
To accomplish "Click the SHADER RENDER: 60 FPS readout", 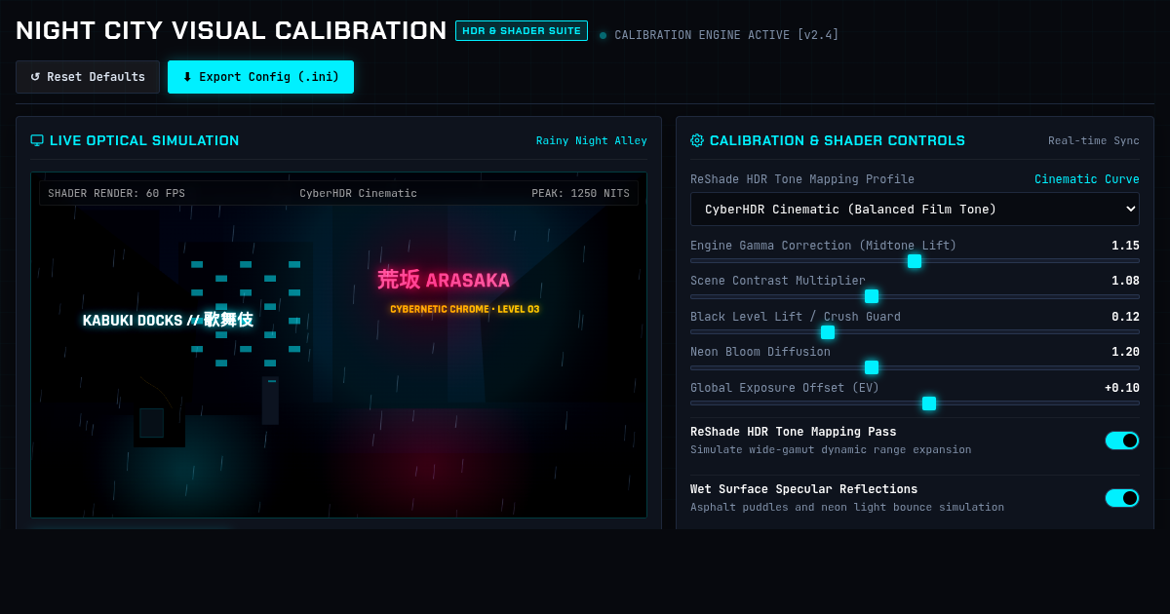I will point(116,193).
